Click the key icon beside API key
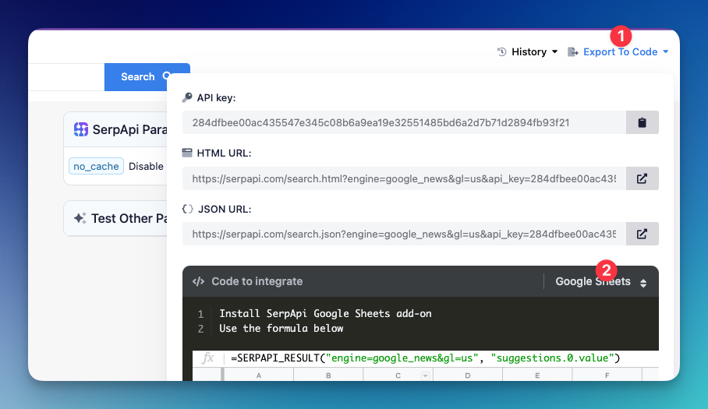708x409 pixels. pos(187,97)
